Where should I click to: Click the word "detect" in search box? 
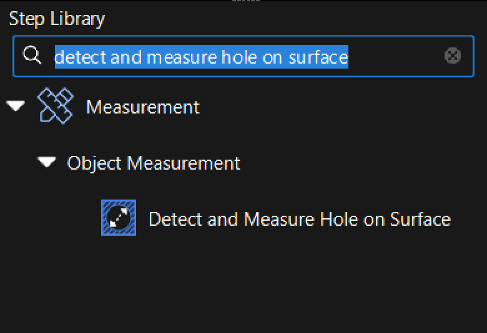(x=81, y=57)
